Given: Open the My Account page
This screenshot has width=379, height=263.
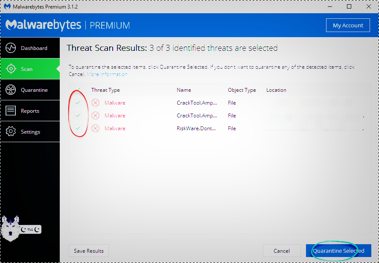Looking at the screenshot, I should click(348, 25).
